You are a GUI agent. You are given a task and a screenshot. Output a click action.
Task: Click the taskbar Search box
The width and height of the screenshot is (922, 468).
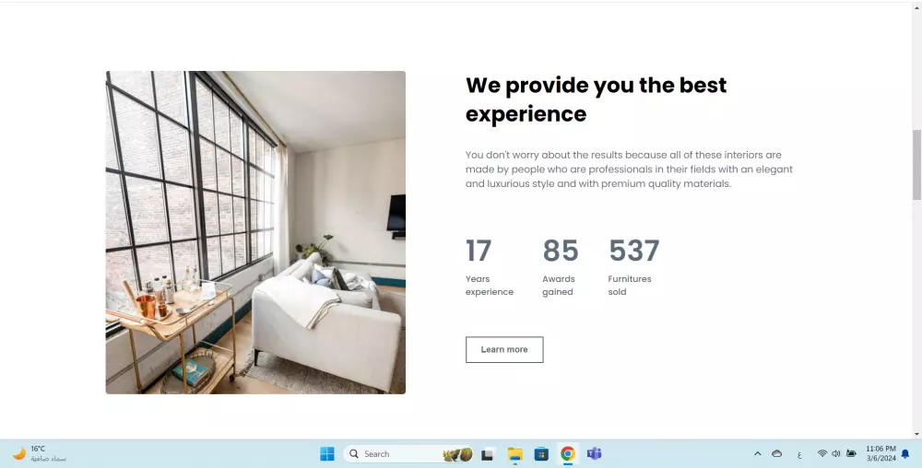point(408,454)
